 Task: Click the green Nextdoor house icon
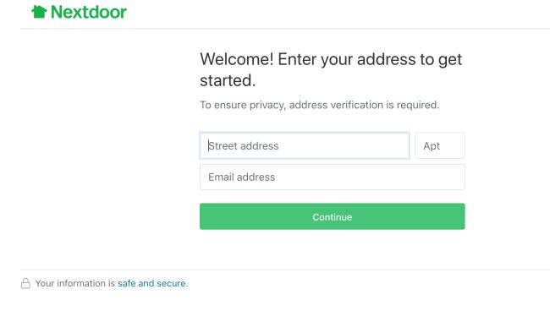(x=39, y=12)
